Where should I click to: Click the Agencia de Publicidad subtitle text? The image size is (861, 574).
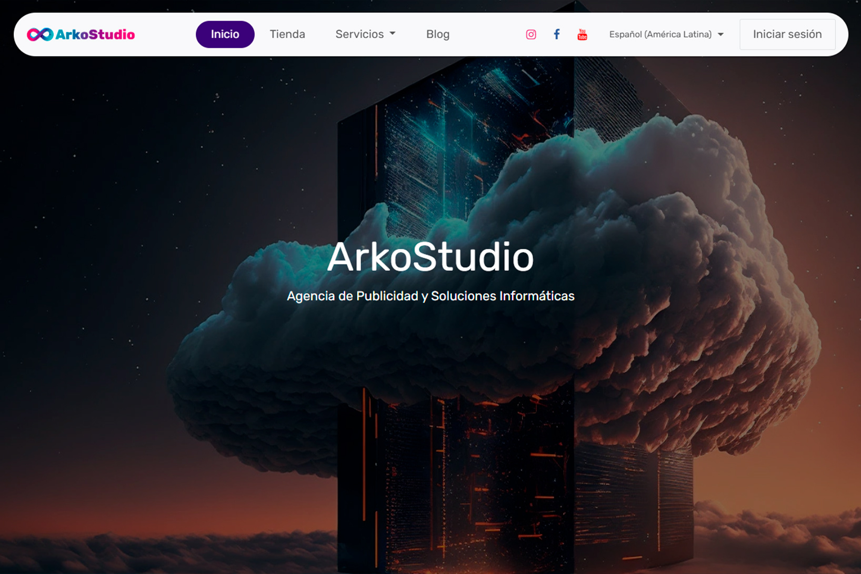coord(430,296)
